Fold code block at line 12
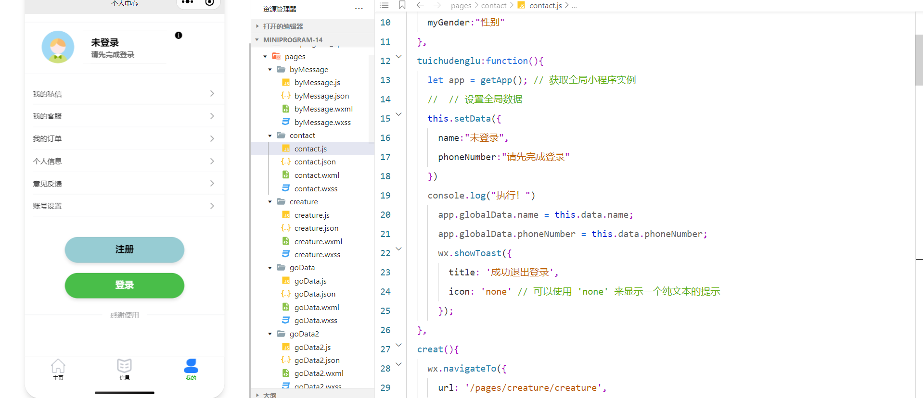The image size is (923, 398). click(398, 57)
